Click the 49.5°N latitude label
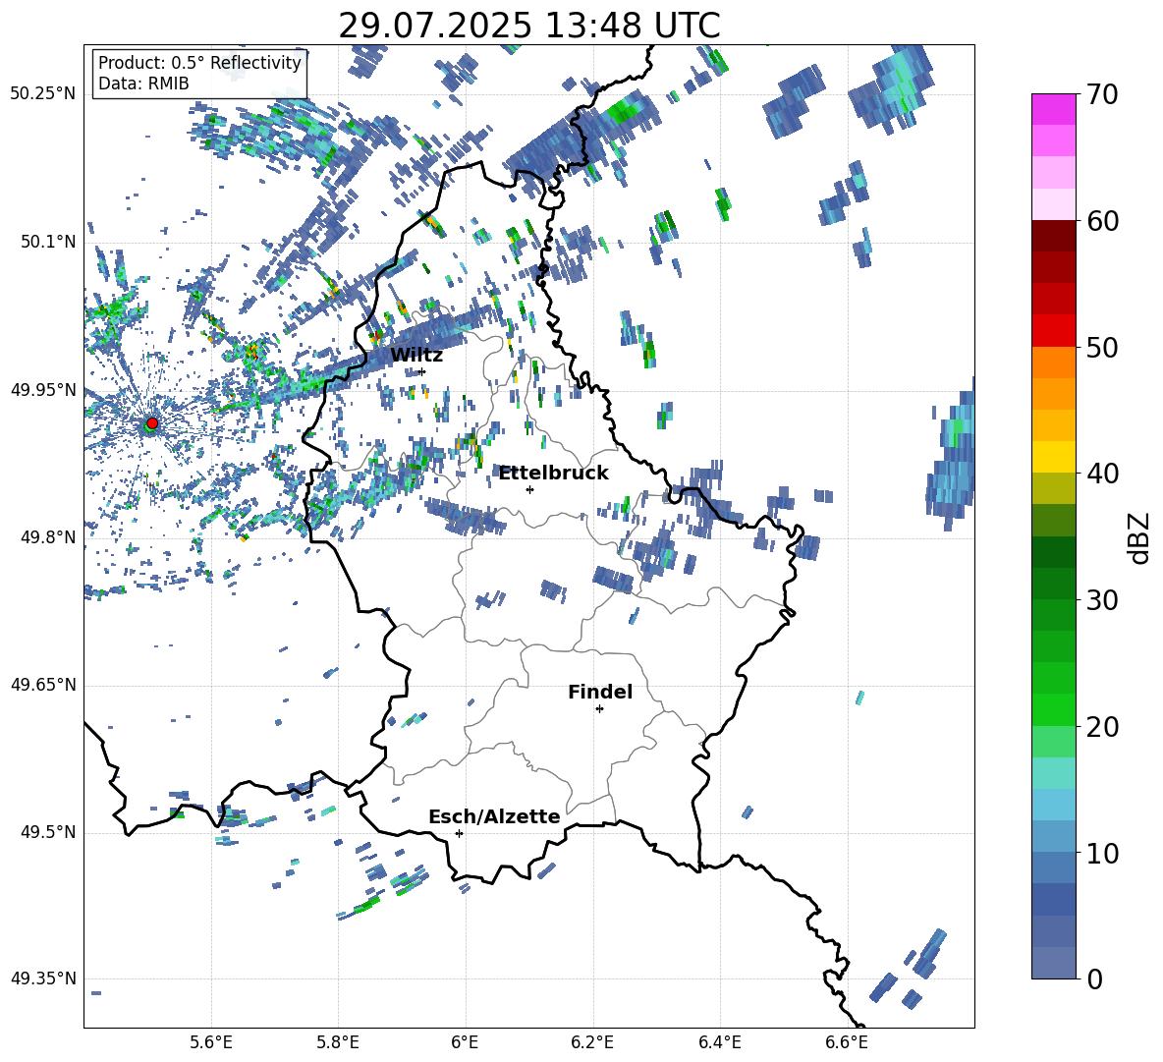Viewport: 1163px width, 1062px height. click(x=47, y=832)
